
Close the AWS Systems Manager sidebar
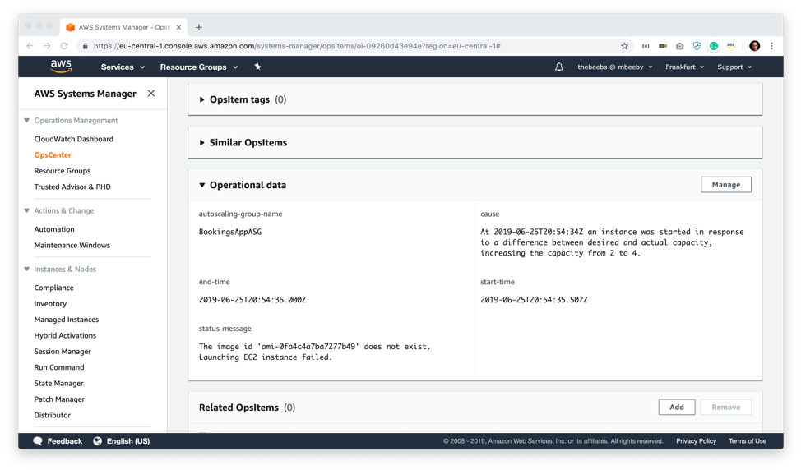(x=151, y=94)
